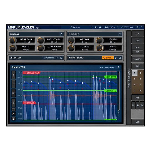Toggle the CUSTOM SHAPE option
Image resolution: width=151 pixels, height=151 pixels.
coord(108,67)
